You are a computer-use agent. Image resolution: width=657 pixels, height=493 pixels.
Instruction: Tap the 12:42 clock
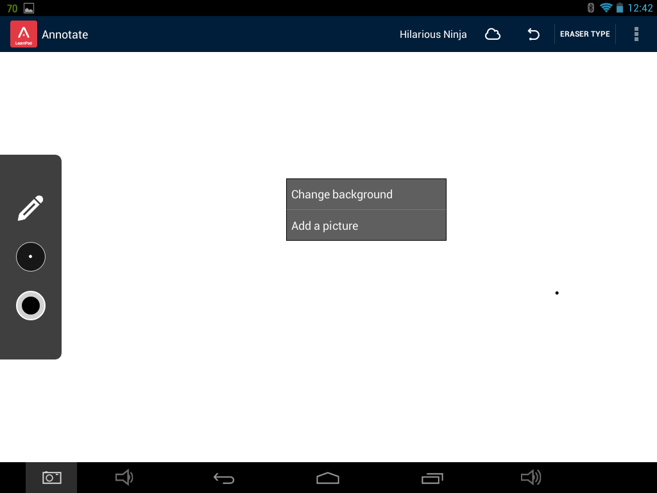640,8
